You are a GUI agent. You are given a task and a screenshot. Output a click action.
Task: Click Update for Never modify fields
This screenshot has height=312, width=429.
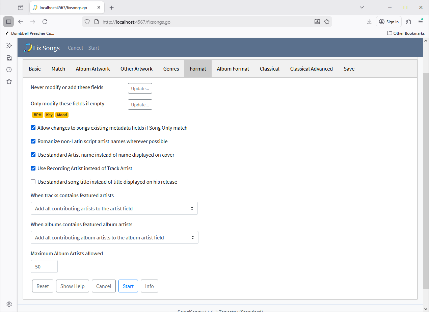tap(140, 88)
